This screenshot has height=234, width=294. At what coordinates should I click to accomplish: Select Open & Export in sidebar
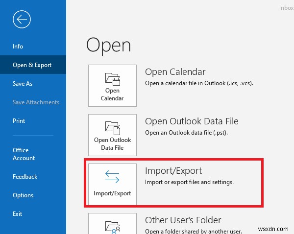point(32,65)
